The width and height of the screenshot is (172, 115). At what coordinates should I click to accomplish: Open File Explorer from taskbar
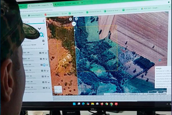pyautogui.click(x=93, y=104)
